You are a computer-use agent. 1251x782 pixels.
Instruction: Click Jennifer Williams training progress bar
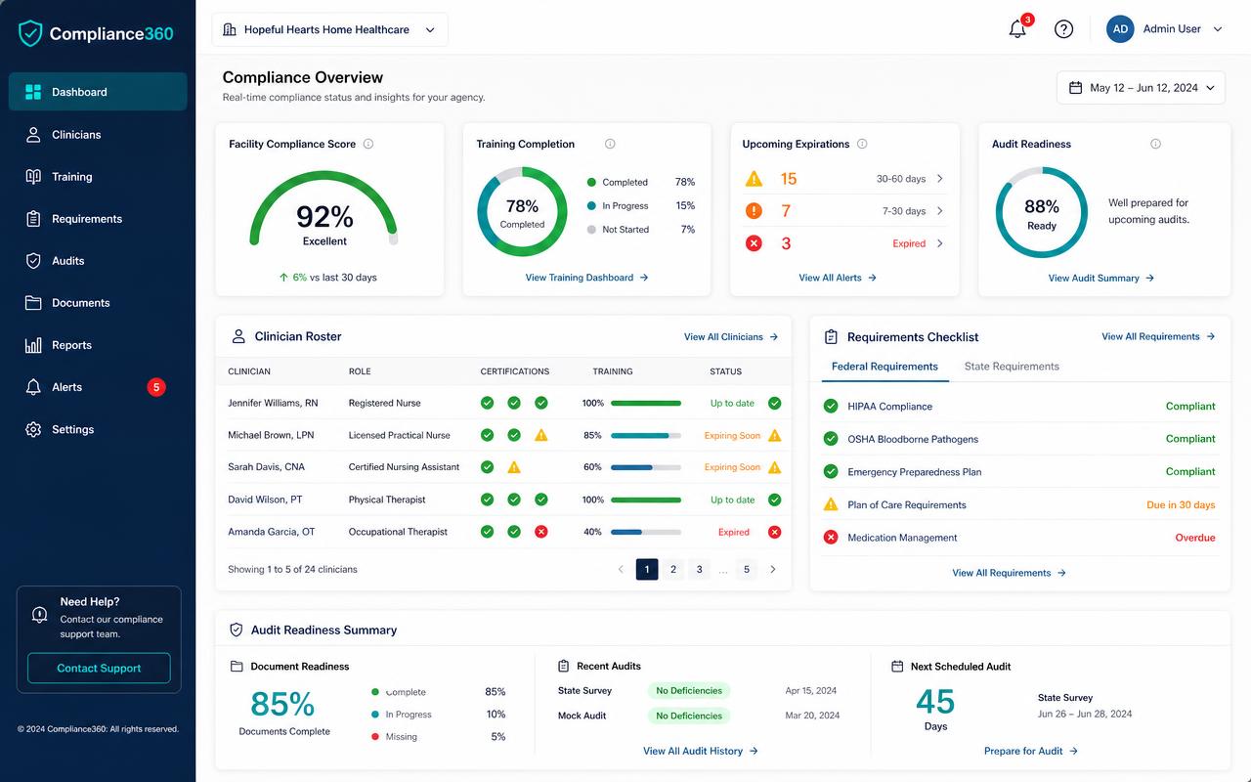click(x=646, y=403)
